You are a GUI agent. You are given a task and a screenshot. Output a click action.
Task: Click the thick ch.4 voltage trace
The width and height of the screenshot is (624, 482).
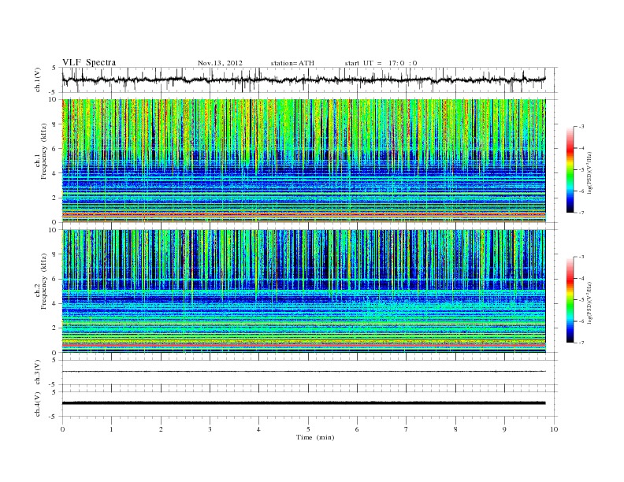303,403
